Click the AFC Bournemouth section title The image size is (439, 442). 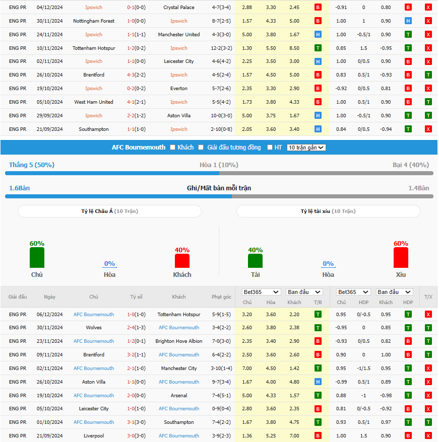pyautogui.click(x=139, y=148)
